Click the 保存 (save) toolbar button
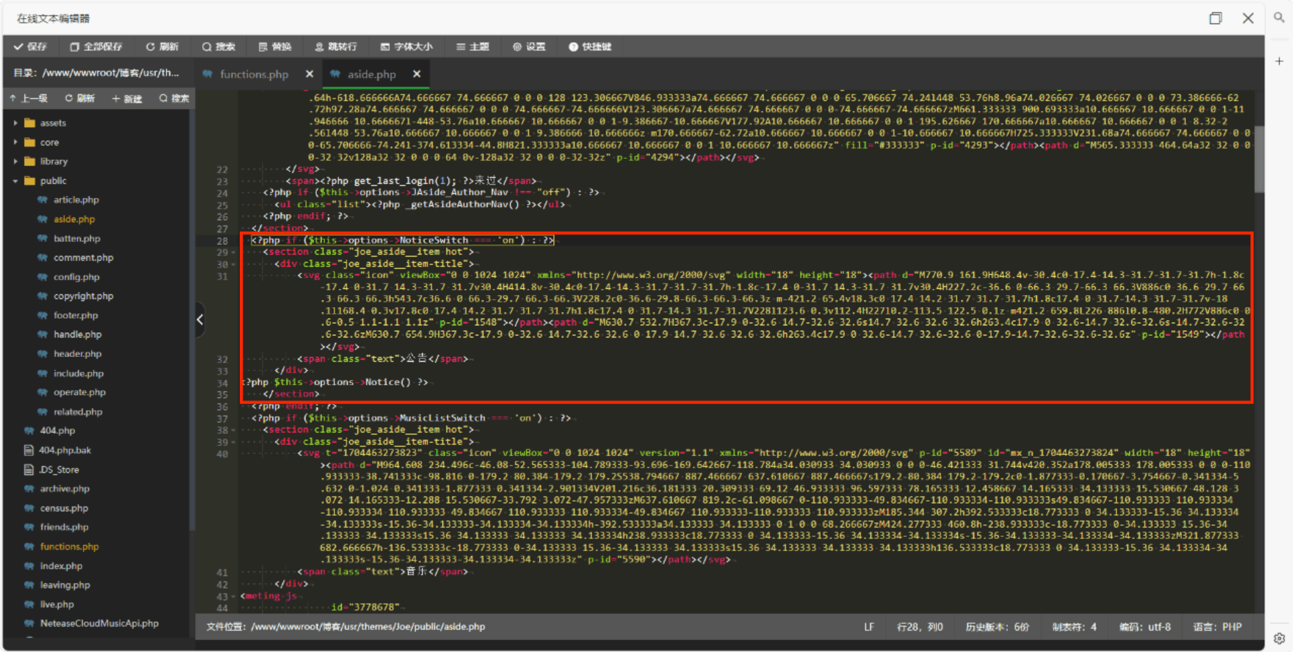This screenshot has width=1293, height=652. click(30, 46)
